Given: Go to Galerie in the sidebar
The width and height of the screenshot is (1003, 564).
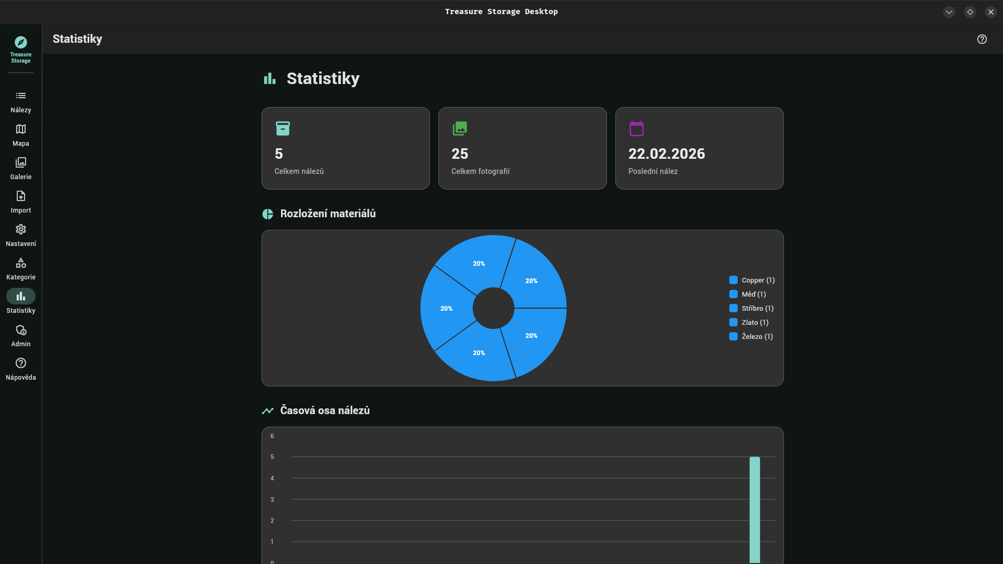Looking at the screenshot, I should pos(21,163).
